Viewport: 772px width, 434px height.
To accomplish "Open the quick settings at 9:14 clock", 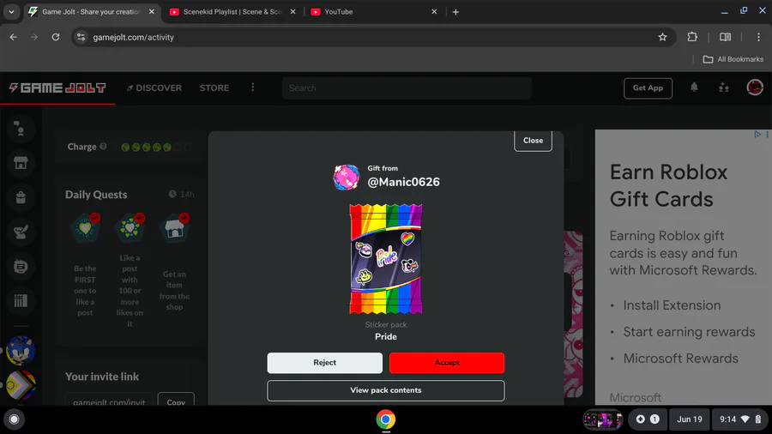I will click(740, 419).
